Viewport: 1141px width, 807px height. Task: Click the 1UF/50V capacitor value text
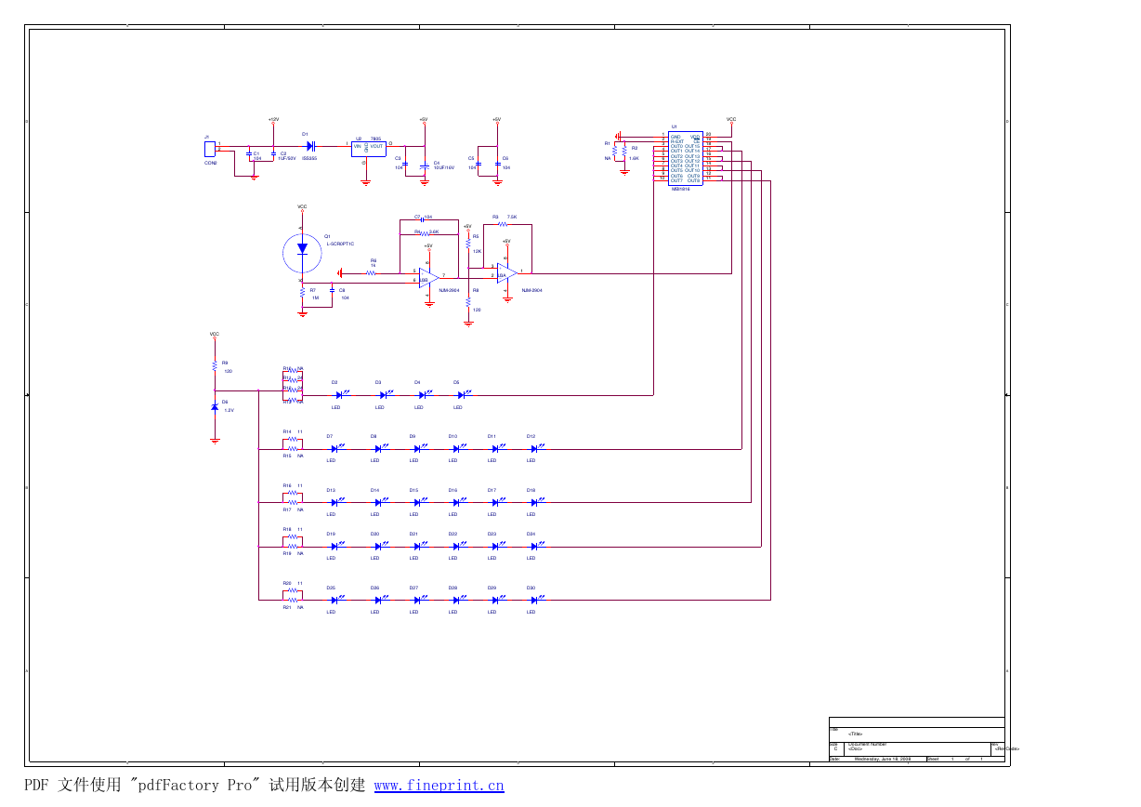[x=287, y=158]
